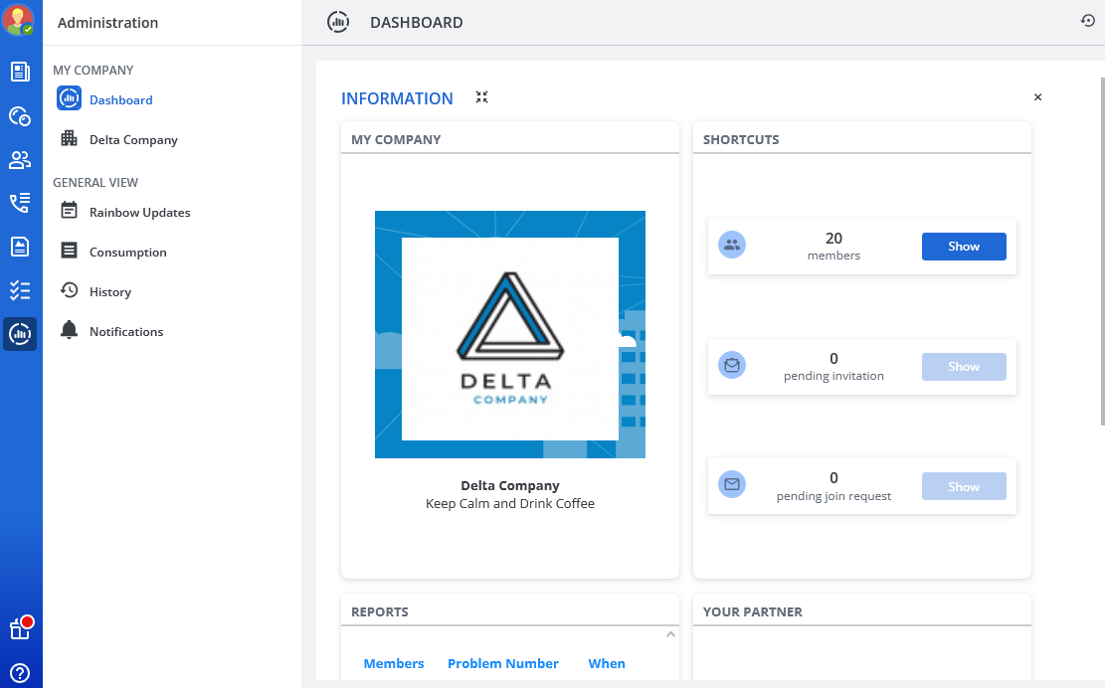Select Dashboard in My Company menu
This screenshot has height=688, width=1105.
coord(120,99)
